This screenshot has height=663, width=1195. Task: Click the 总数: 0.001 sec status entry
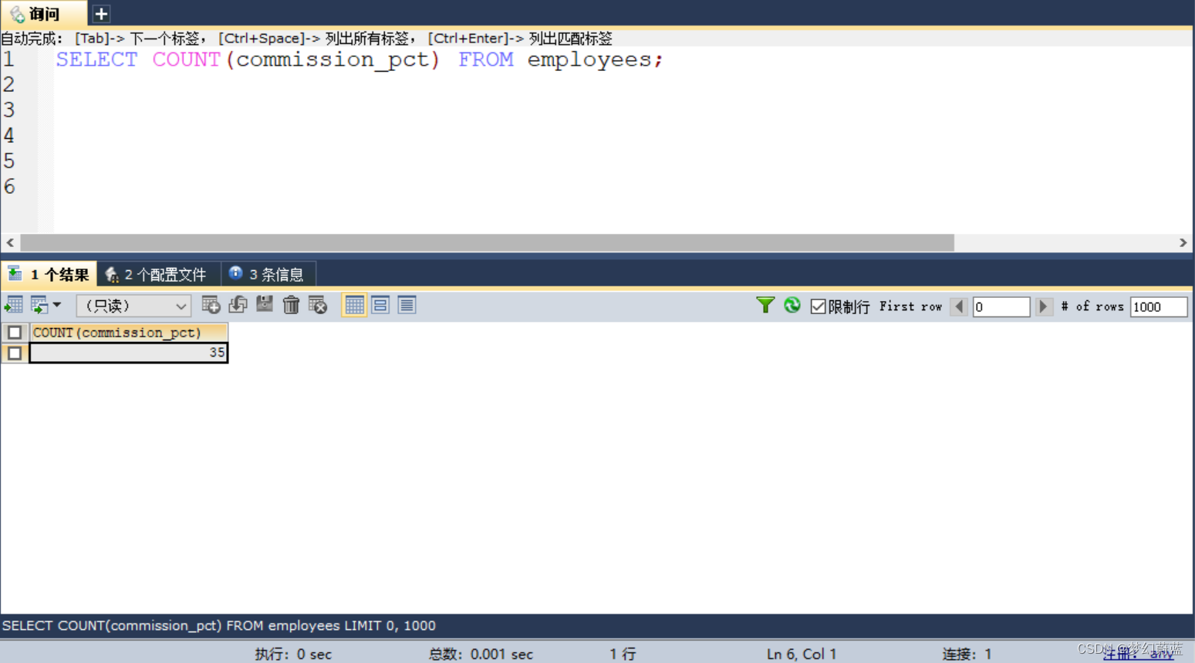481,654
